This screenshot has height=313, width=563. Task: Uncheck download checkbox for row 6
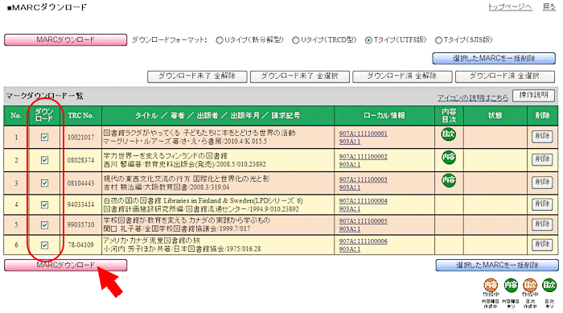coord(44,245)
